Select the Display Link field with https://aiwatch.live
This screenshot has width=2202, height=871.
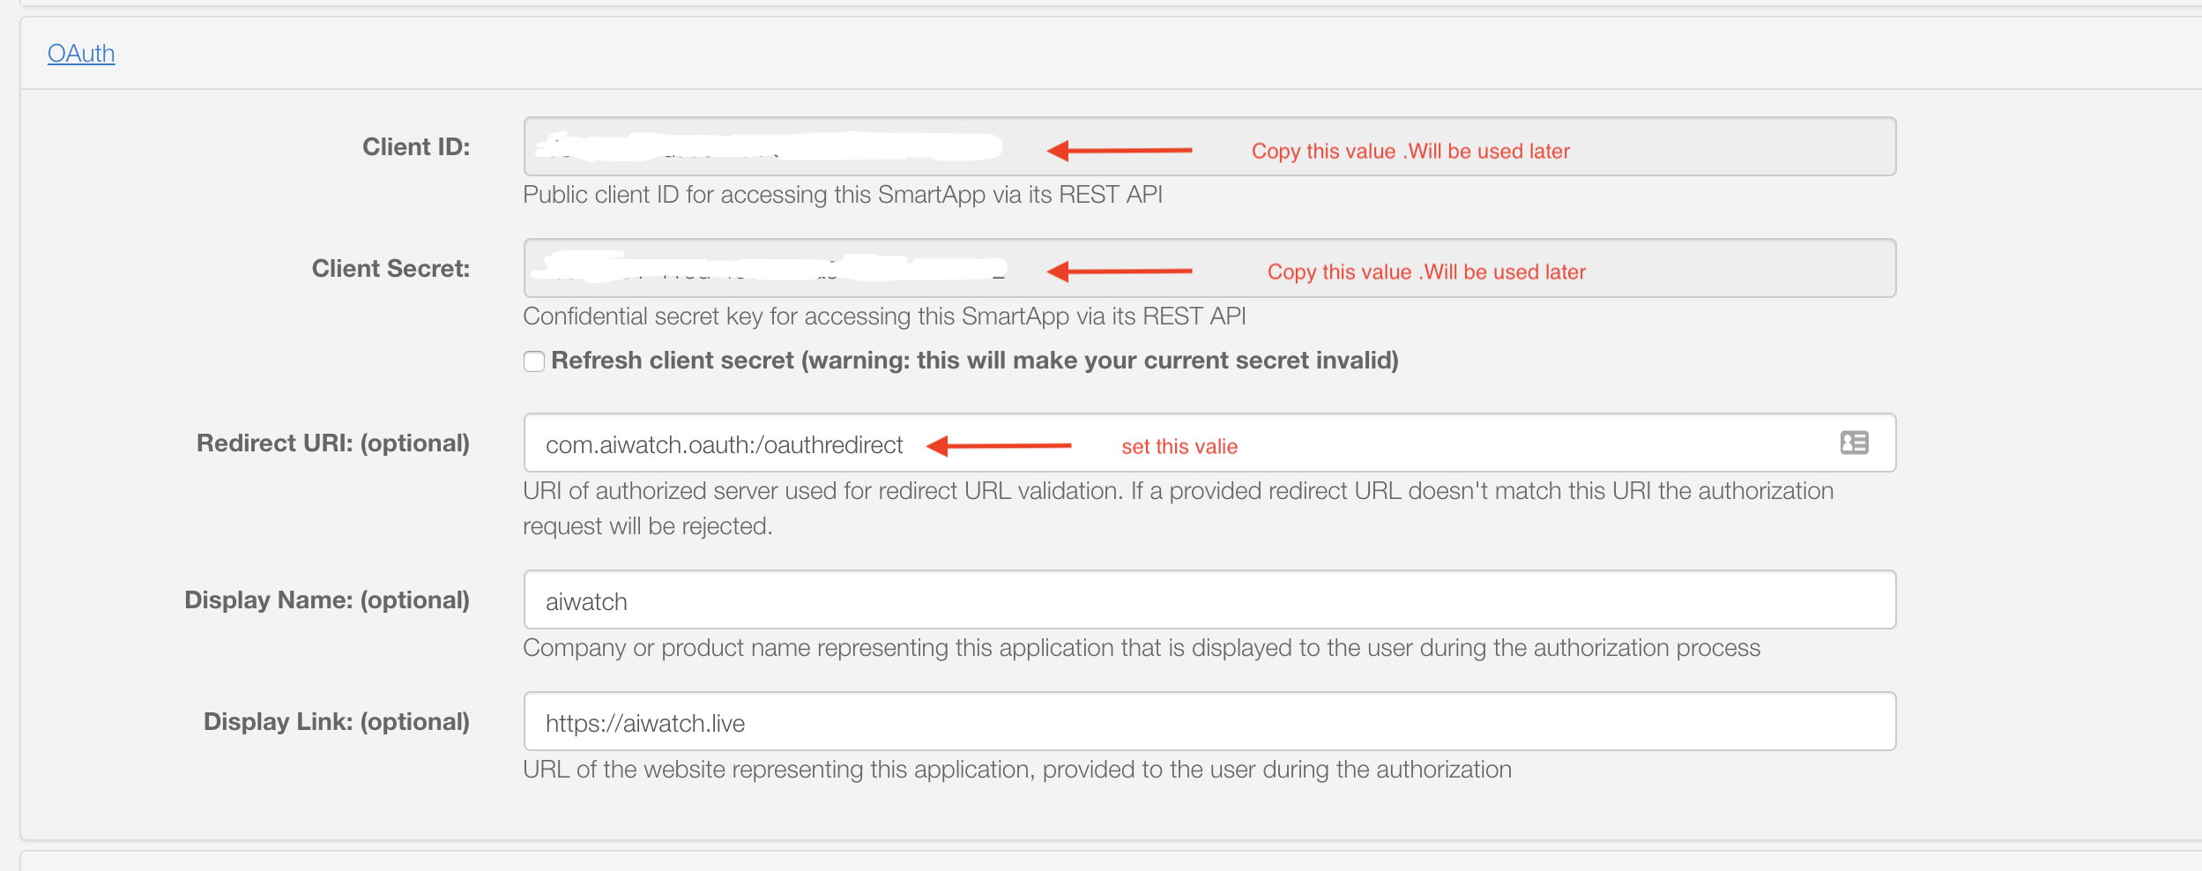click(x=1208, y=722)
